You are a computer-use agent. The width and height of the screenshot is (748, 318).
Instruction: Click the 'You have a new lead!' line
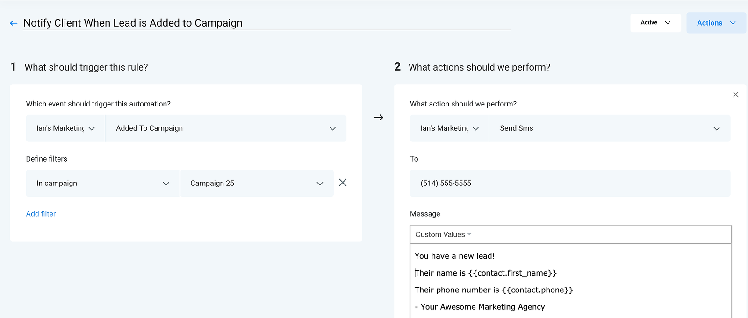(x=454, y=256)
